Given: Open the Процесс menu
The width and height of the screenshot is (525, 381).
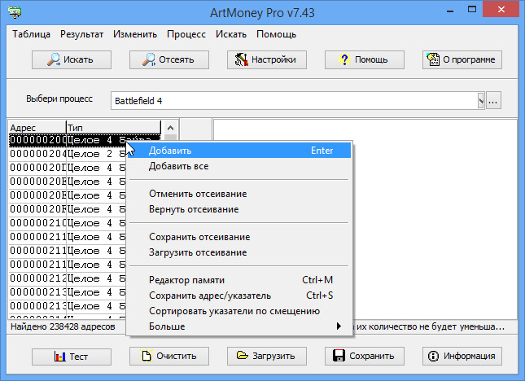Looking at the screenshot, I should pos(186,35).
